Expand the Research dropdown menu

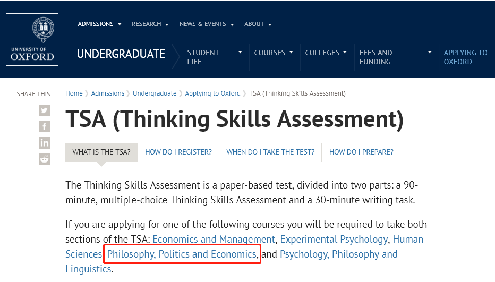coord(150,24)
